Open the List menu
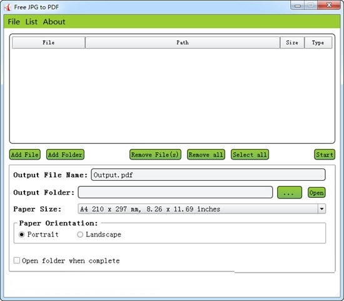Image resolution: width=344 pixels, height=301 pixels. (31, 22)
